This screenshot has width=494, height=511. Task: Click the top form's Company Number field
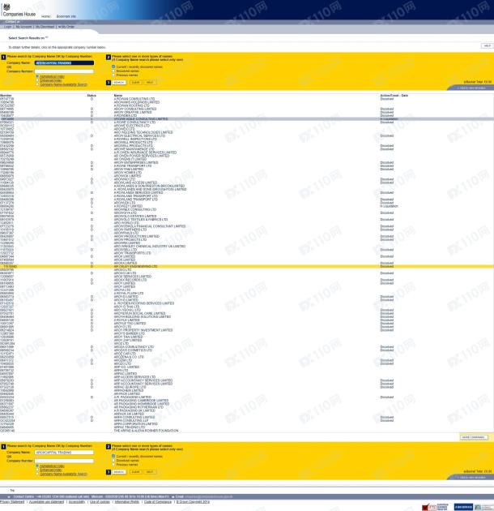64,71
